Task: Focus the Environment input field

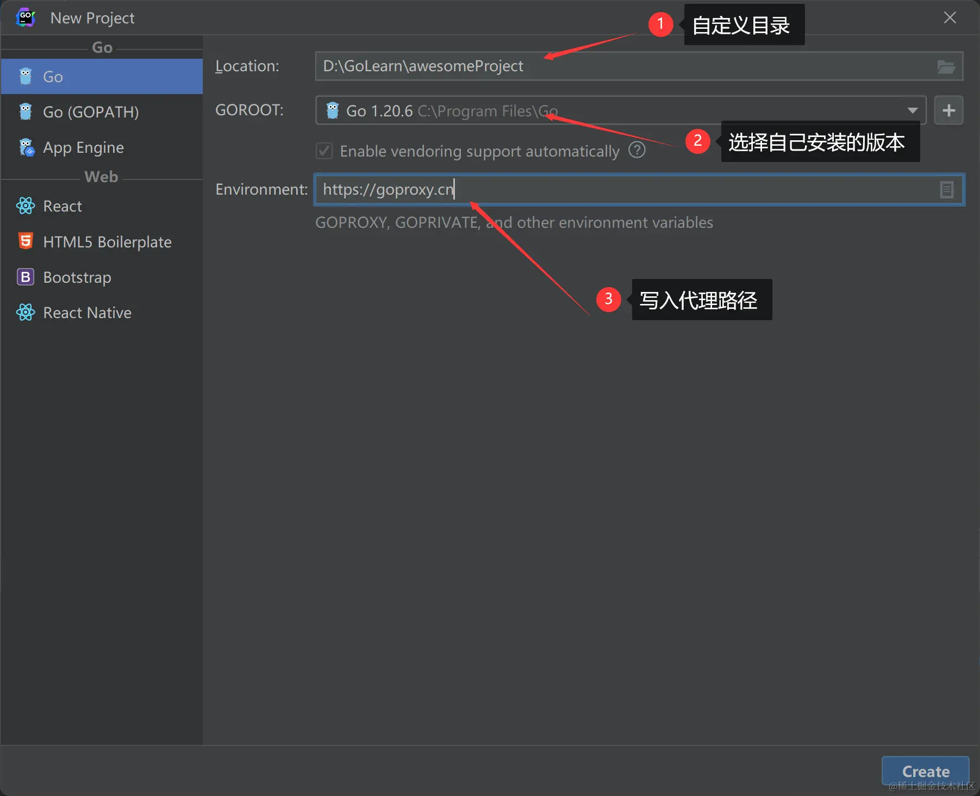Action: [639, 190]
